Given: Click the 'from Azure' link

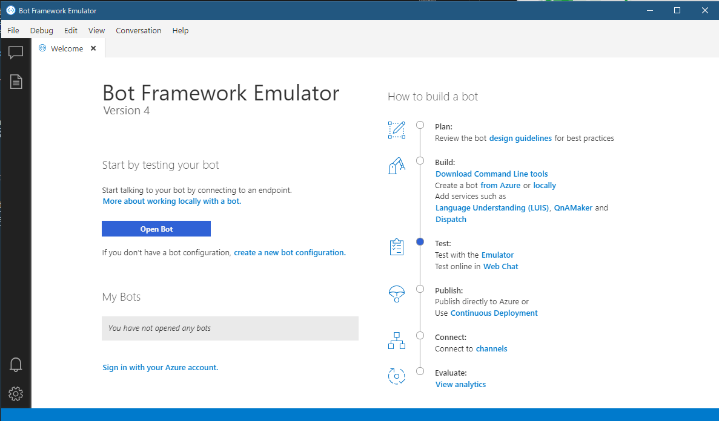Looking at the screenshot, I should pyautogui.click(x=500, y=186).
